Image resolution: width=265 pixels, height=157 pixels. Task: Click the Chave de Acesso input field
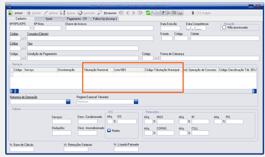tap(109, 28)
